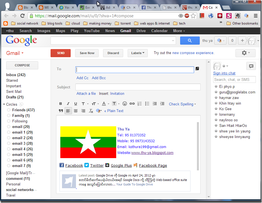This screenshot has width=262, height=203.
Task: Click the Facebook icon in signature
Action: coord(62,165)
